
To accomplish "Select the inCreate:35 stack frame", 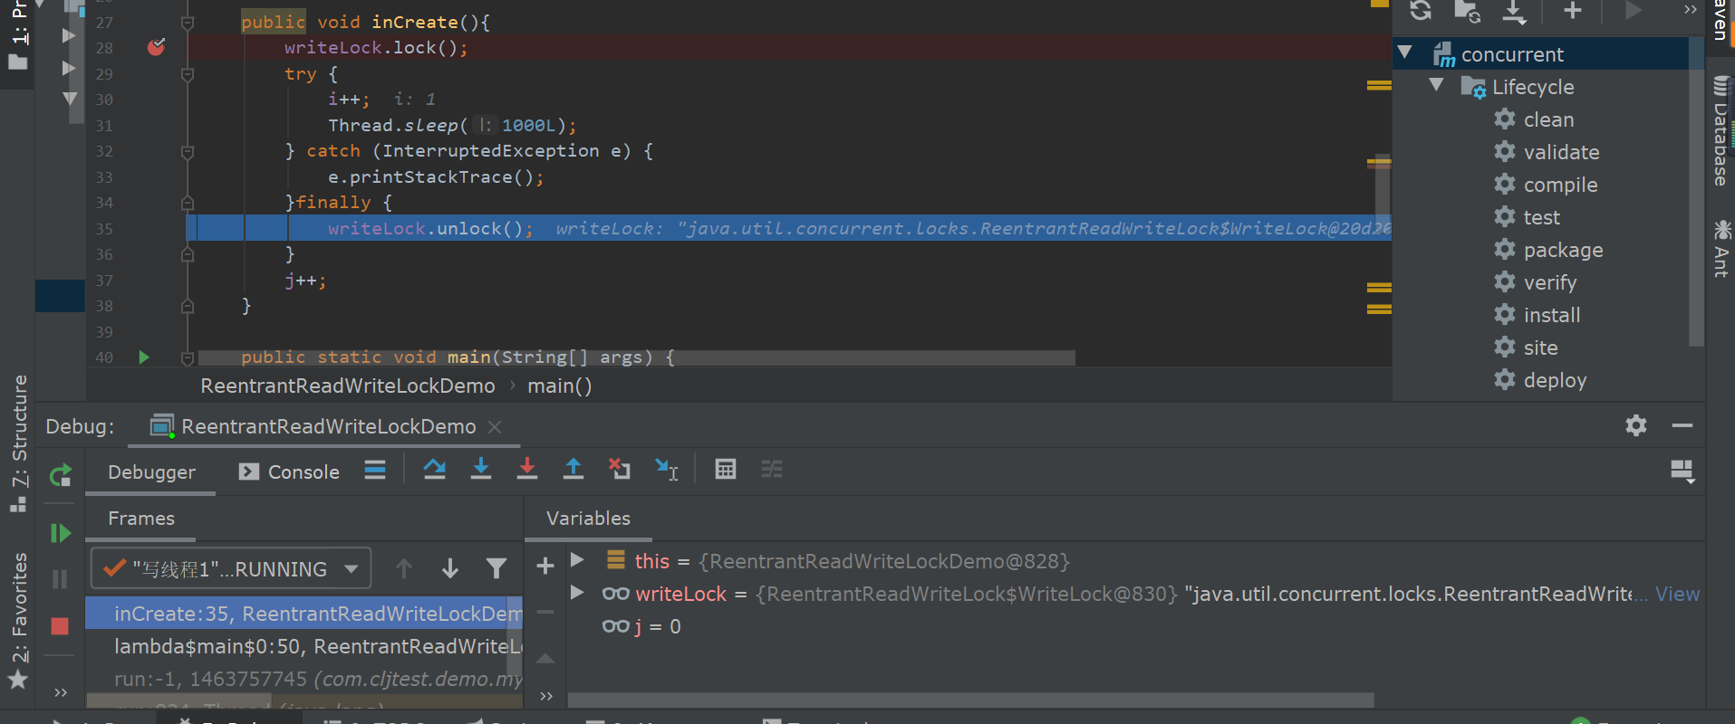I will click(x=304, y=613).
